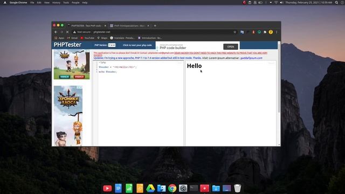Click the Wi-Fi icon in the menu bar

pos(276,3)
